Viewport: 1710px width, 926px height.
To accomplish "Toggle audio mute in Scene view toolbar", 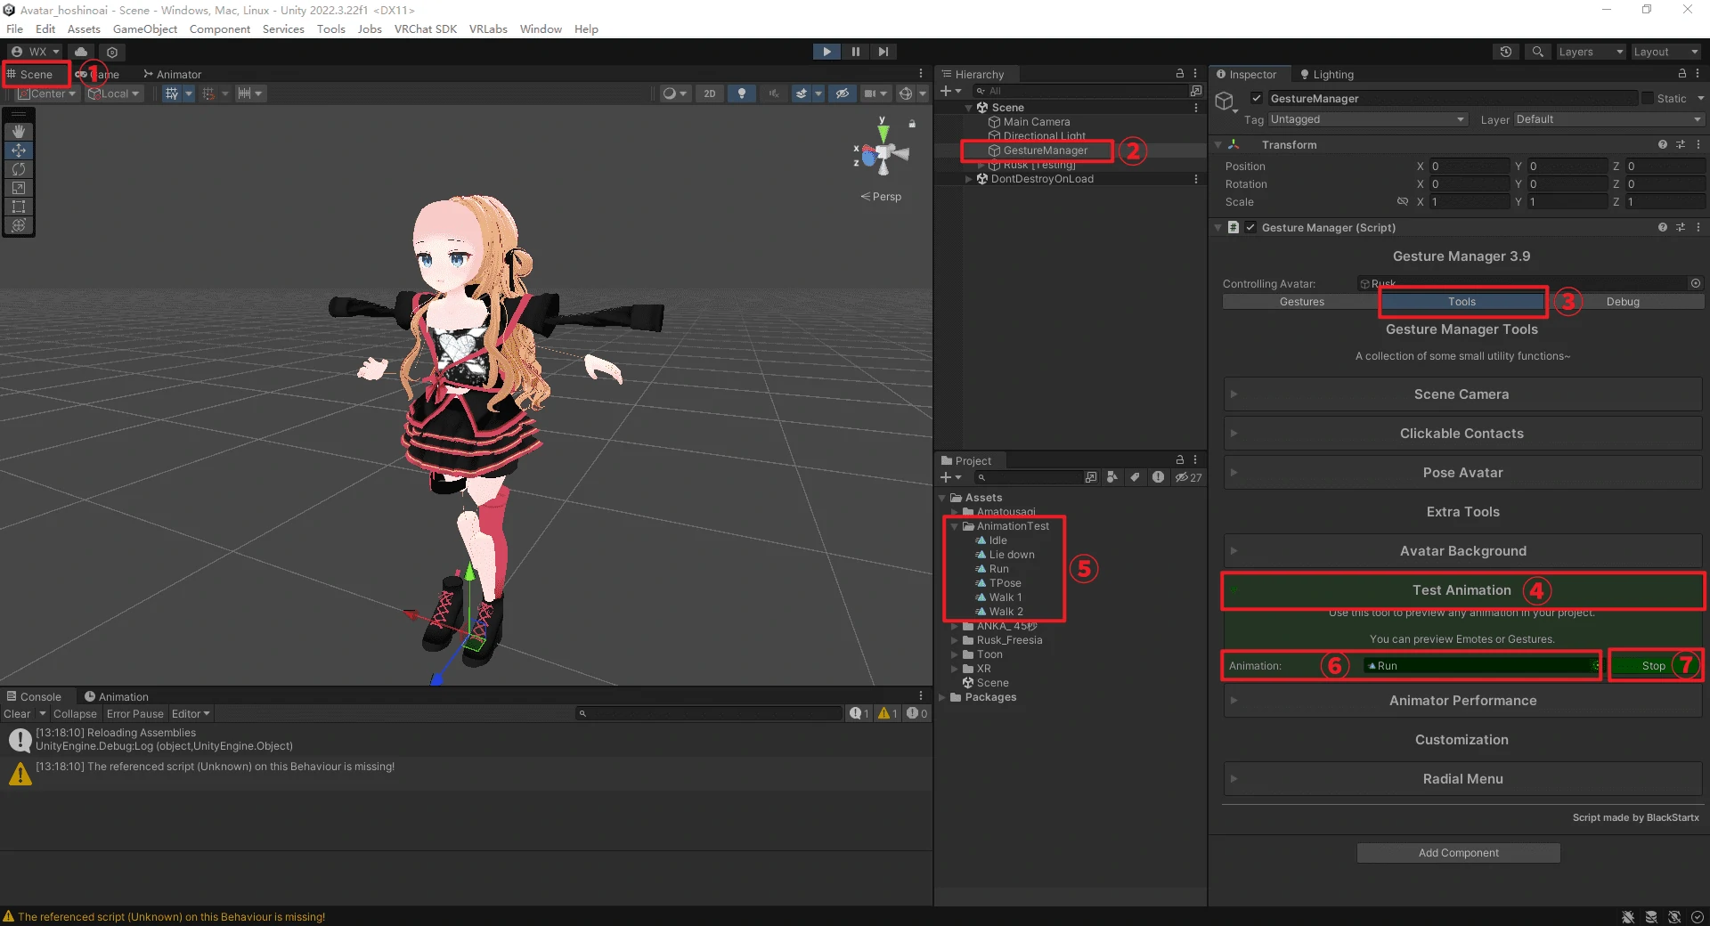I will (774, 93).
